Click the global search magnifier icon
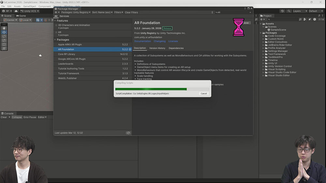326x183 pixels. point(288,11)
